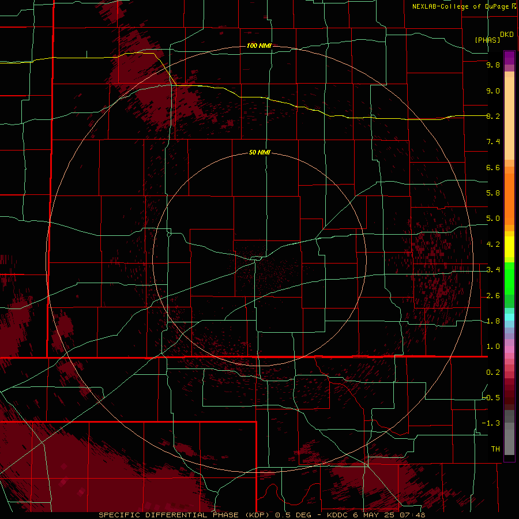Viewport: 519px width, 519px height.
Task: Pick the orange segment of the color bar
Action: pyautogui.click(x=509, y=198)
